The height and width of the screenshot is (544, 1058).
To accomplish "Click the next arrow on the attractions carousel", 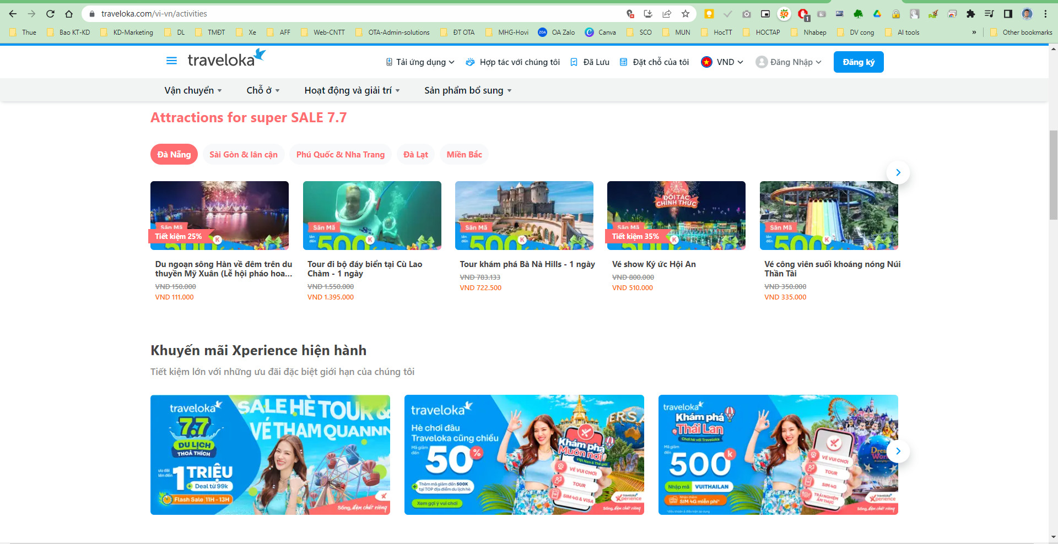I will click(x=898, y=172).
